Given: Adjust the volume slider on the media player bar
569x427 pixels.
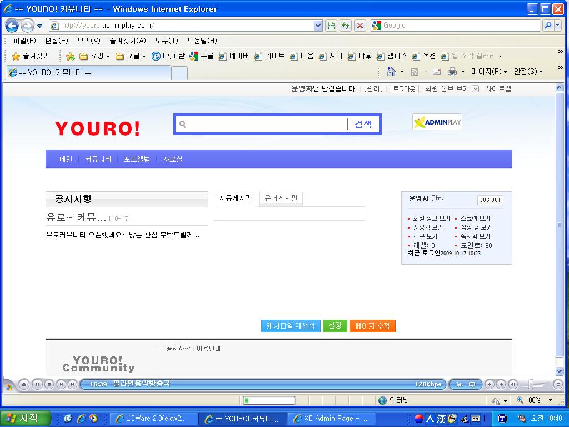Looking at the screenshot, I should click(x=531, y=384).
